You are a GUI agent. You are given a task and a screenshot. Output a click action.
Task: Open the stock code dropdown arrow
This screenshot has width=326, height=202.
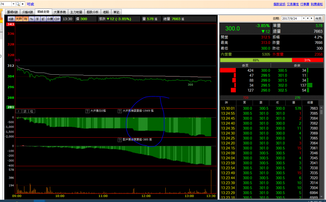tap(14, 4)
